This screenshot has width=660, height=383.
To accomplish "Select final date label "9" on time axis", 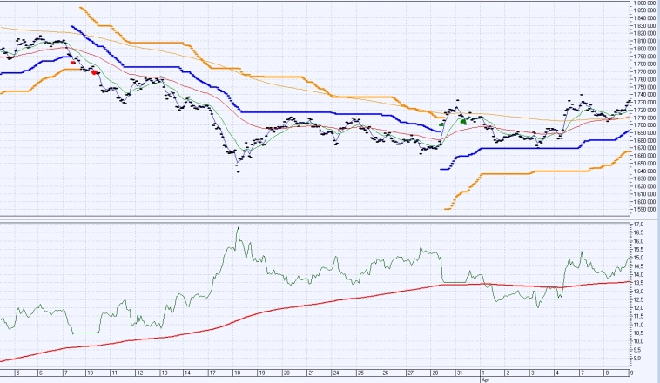I will tap(631, 373).
